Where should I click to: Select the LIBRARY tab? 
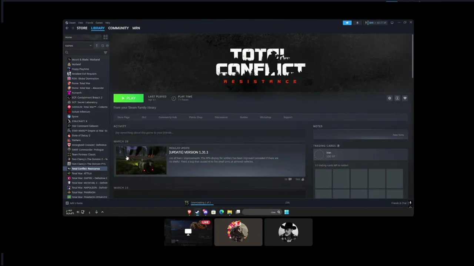click(x=98, y=28)
